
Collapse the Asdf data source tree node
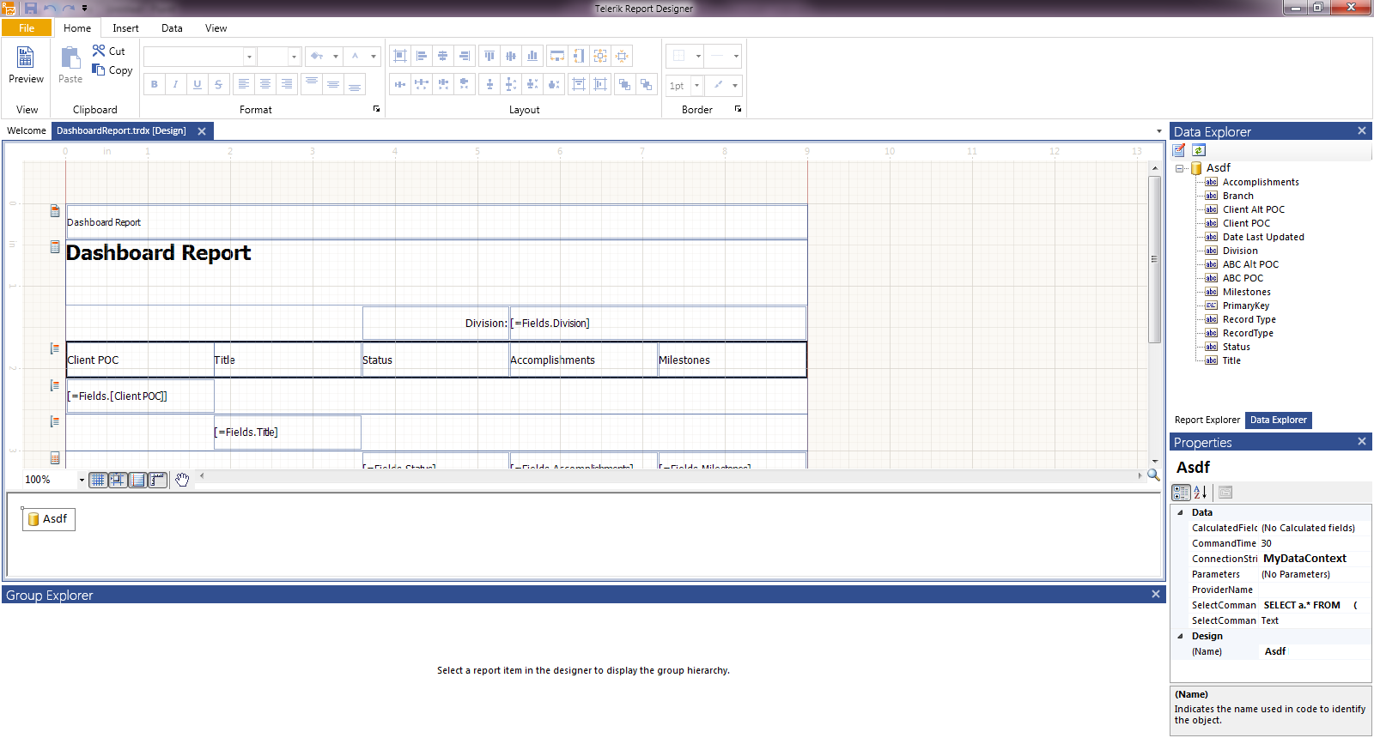pyautogui.click(x=1180, y=168)
